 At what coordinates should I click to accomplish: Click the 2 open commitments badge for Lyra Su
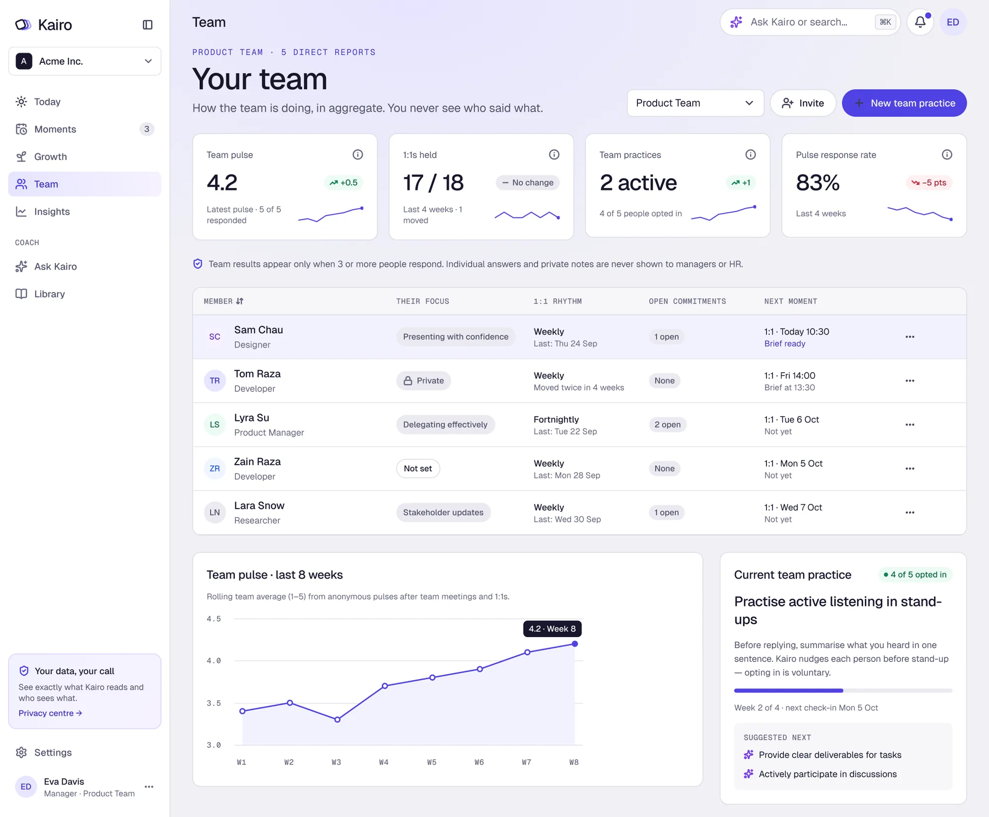pos(667,425)
